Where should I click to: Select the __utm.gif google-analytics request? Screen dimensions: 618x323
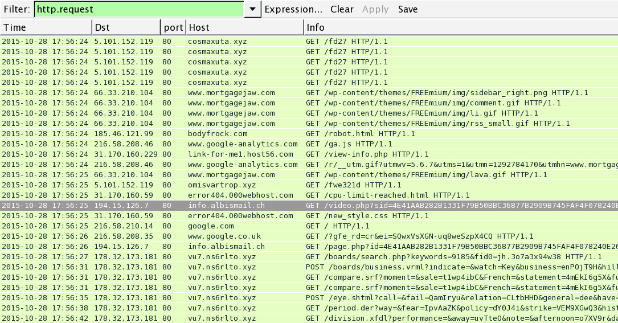(309, 165)
